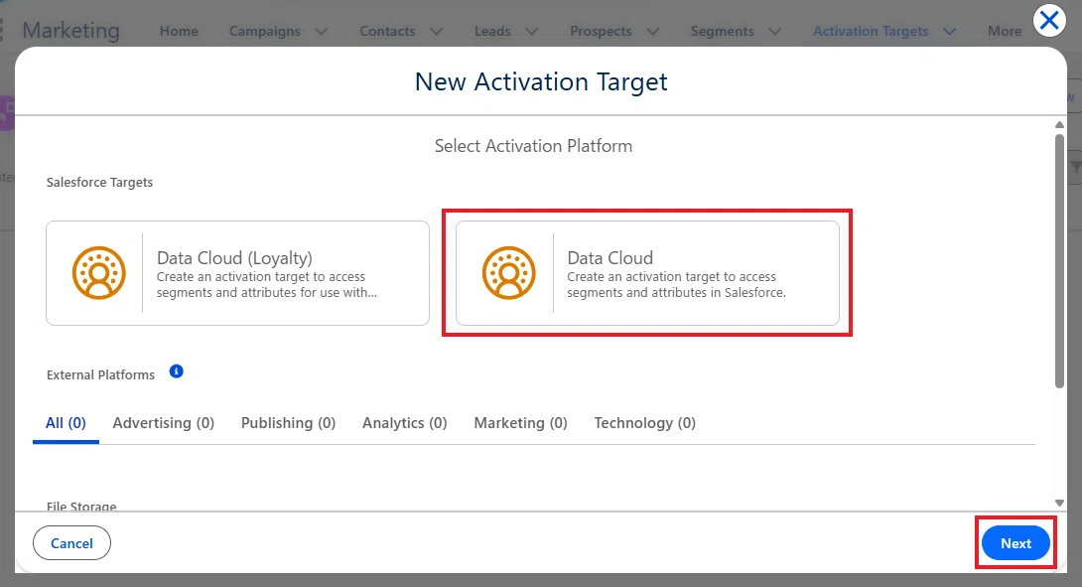1082x587 pixels.
Task: Go to Home in the navigation bar
Action: (179, 31)
